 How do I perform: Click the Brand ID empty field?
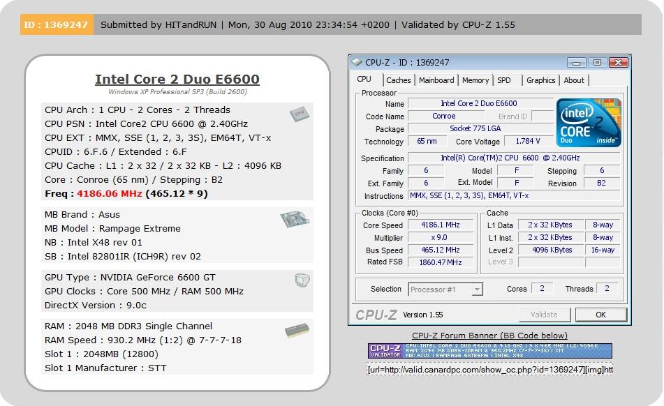tap(542, 116)
